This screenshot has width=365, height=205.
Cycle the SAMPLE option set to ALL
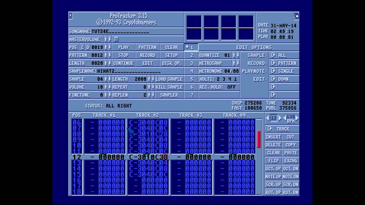[273, 55]
